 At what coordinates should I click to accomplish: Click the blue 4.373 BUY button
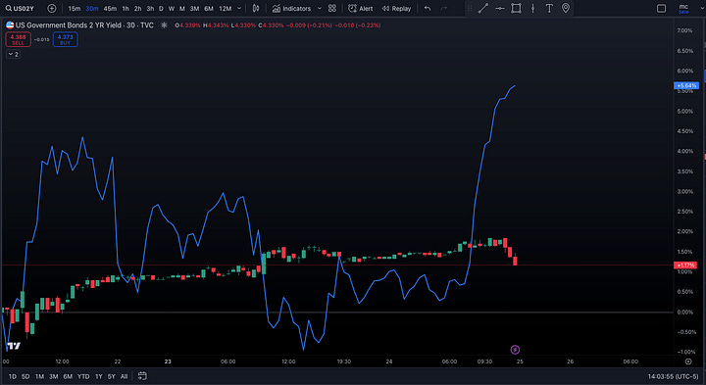coord(66,39)
